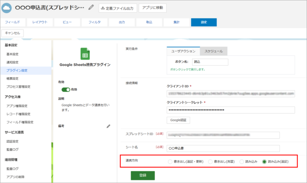Open 通知設定 in sidebar
The height and width of the screenshot is (183, 307).
(x=13, y=62)
